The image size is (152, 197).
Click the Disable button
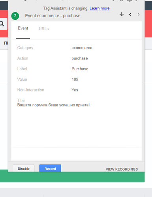pos(24,169)
